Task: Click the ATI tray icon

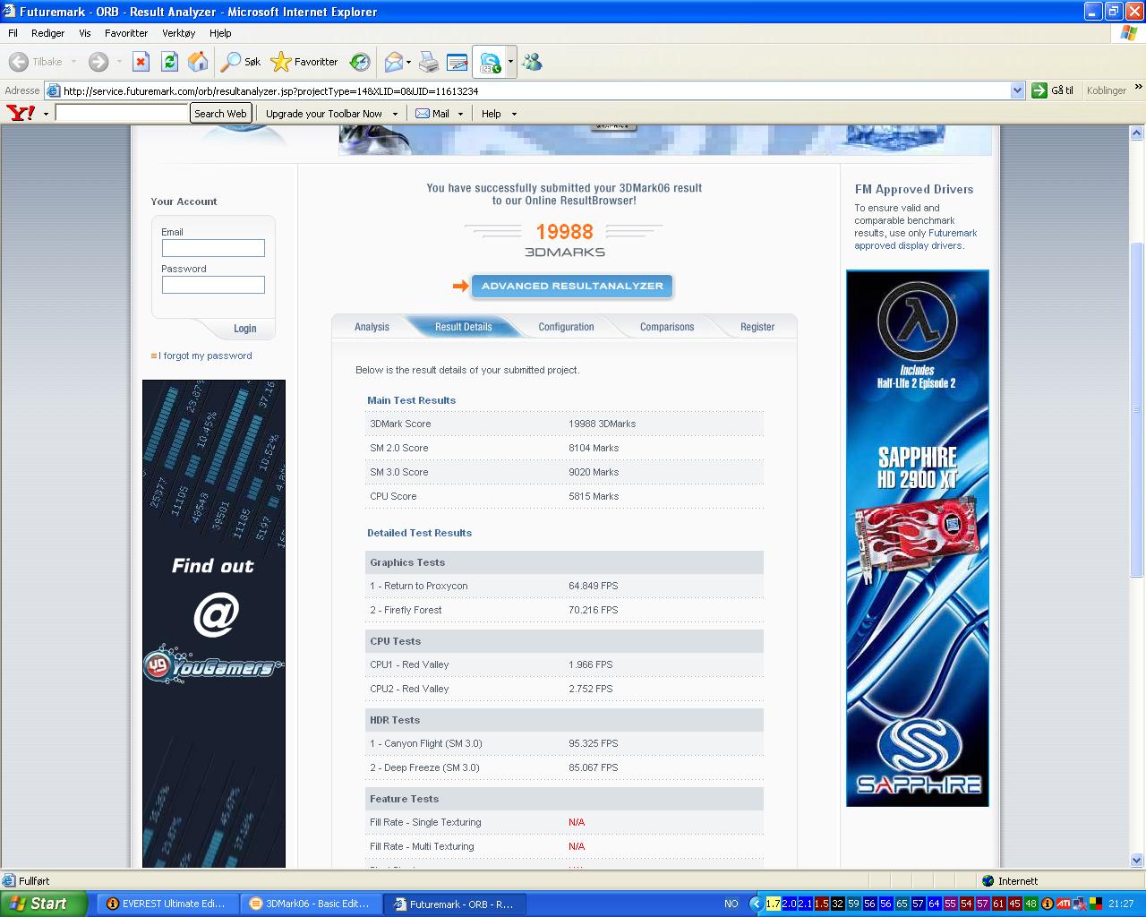Action: (x=1064, y=904)
